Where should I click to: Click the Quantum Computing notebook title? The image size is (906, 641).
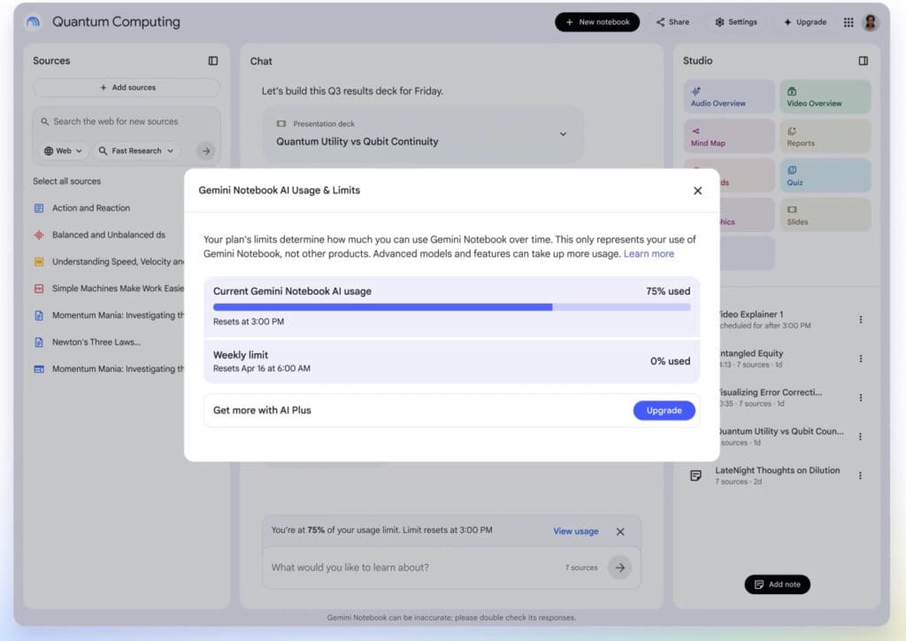point(116,22)
